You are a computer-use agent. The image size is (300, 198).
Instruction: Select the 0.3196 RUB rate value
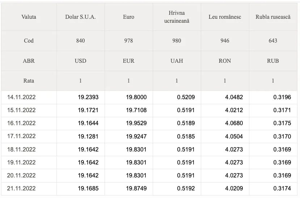tap(282, 97)
